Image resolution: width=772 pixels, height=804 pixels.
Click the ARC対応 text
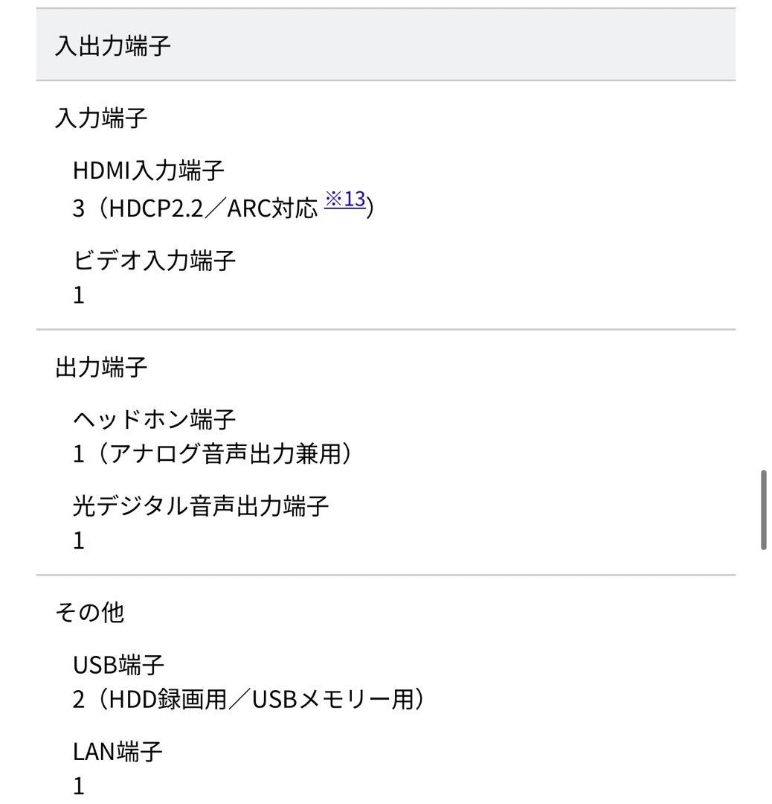tap(273, 208)
